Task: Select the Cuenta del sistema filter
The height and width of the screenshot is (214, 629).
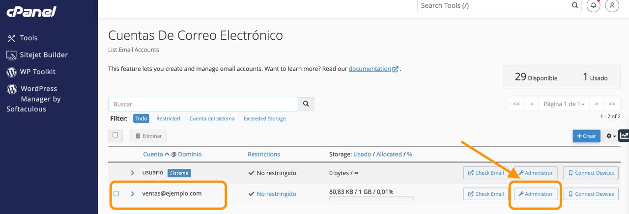Action: pos(212,119)
